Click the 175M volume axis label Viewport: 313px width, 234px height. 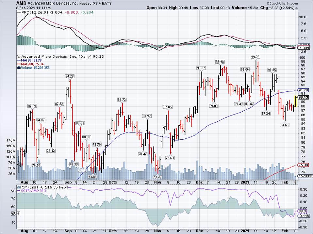pyautogui.click(x=11, y=140)
